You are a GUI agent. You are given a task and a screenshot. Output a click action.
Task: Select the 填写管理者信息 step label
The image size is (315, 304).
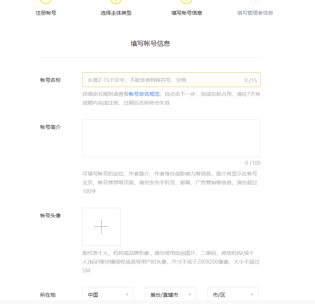(255, 13)
